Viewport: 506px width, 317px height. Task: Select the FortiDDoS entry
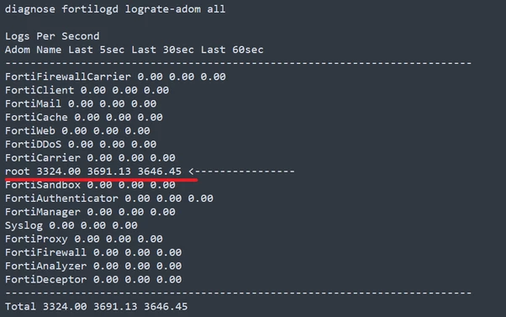(81, 145)
